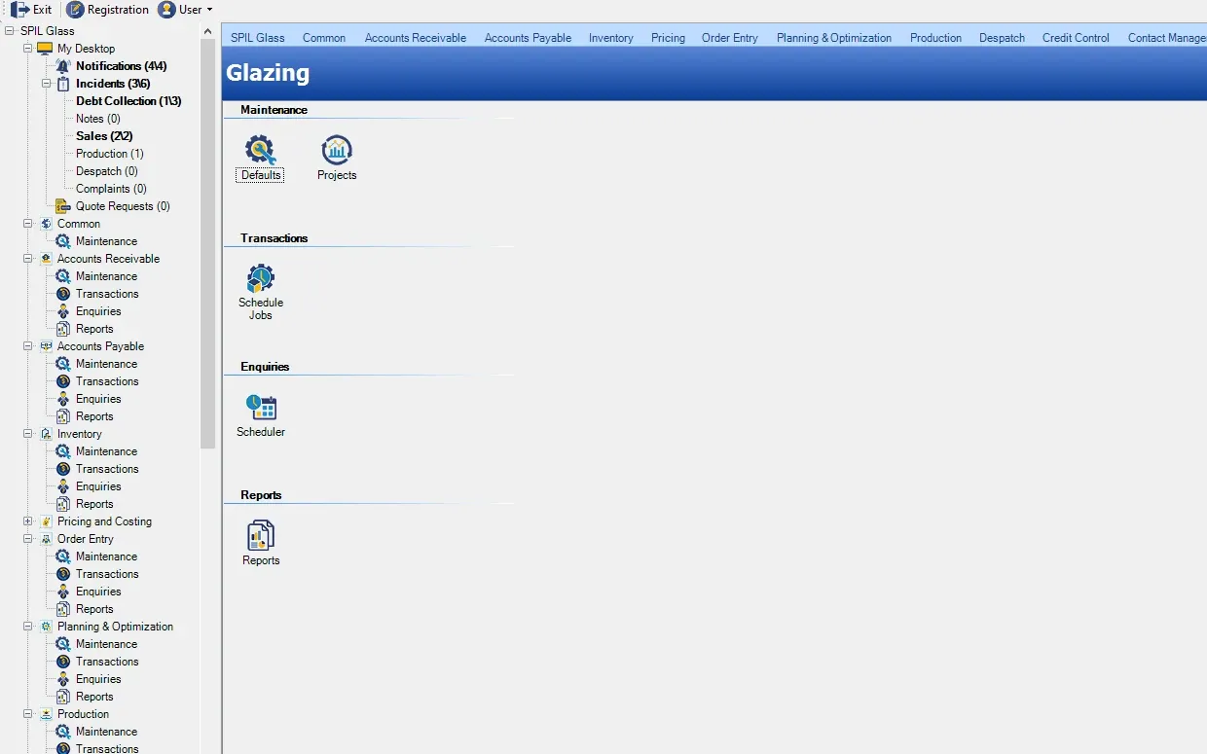Collapse the SPIL Glass root node
The height and width of the screenshot is (754, 1207).
pyautogui.click(x=10, y=31)
